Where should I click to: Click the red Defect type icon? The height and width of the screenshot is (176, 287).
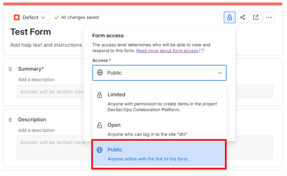pos(17,17)
